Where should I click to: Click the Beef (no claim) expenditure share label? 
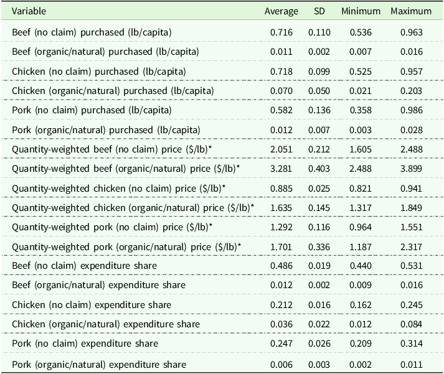(84, 266)
